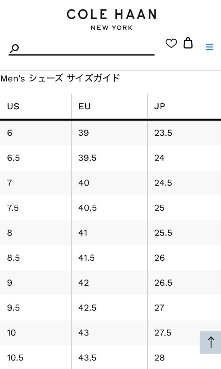Click the US column header
The image size is (221, 369).
coord(13,107)
